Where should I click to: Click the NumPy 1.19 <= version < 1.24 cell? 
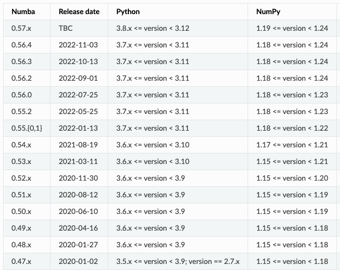click(x=292, y=28)
